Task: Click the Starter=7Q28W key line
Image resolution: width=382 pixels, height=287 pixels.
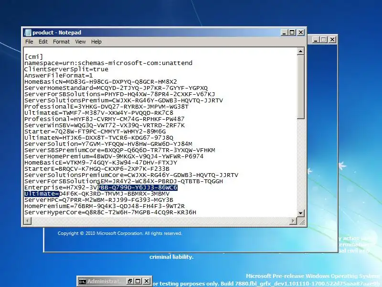Action: coord(95,132)
